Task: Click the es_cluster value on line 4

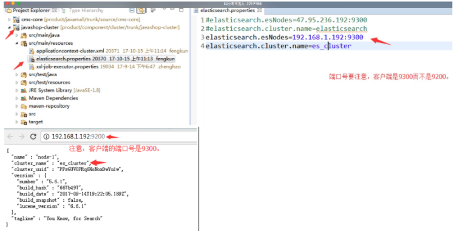Action: tap(331, 46)
